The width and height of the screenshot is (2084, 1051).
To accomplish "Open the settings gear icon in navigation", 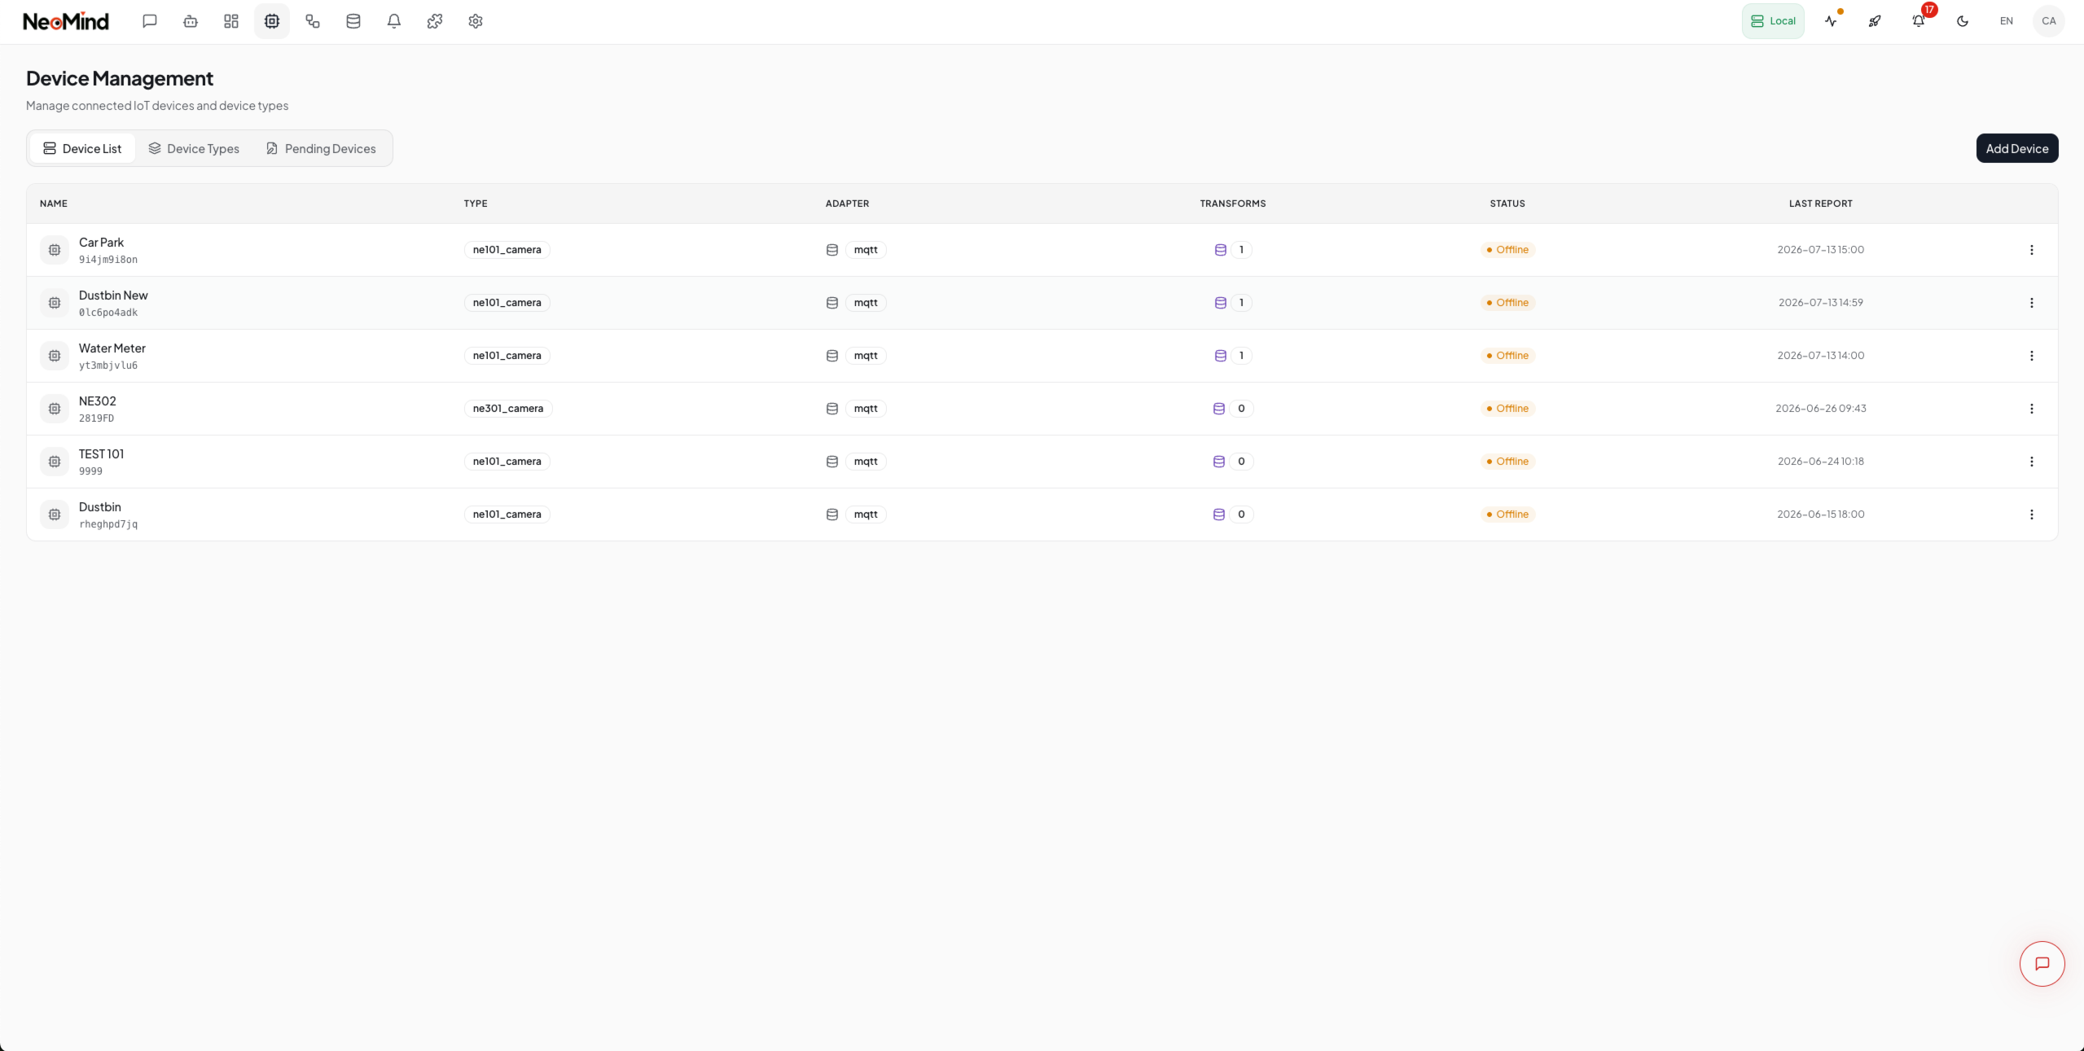I will (476, 21).
